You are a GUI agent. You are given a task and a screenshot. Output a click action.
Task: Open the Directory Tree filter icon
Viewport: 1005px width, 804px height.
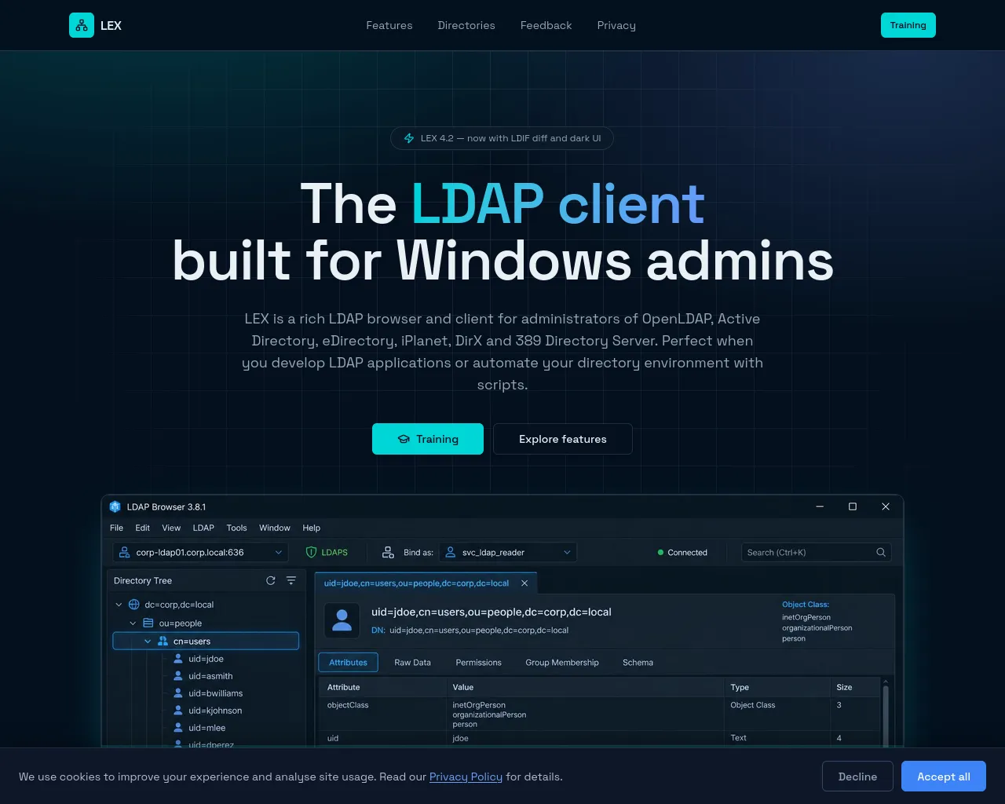pyautogui.click(x=291, y=580)
